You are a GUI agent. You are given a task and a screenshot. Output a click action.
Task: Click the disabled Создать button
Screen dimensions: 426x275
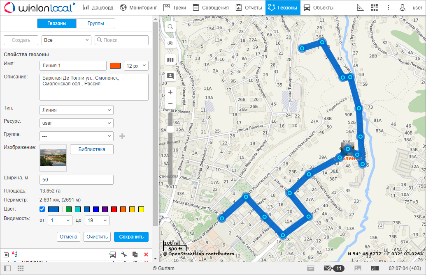click(x=21, y=40)
